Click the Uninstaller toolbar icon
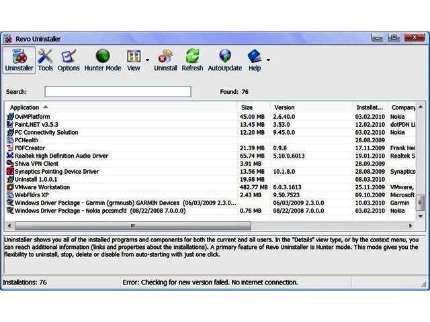The width and height of the screenshot is (430, 322). tap(18, 59)
